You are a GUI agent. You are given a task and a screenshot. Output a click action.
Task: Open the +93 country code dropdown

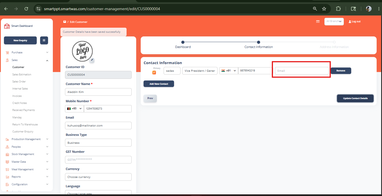click(75, 109)
